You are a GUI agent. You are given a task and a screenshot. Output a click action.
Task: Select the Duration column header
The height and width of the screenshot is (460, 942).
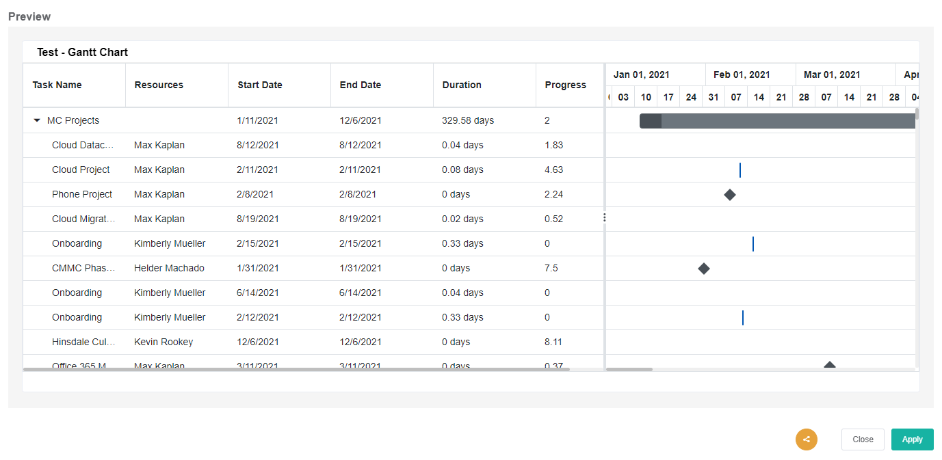(462, 85)
